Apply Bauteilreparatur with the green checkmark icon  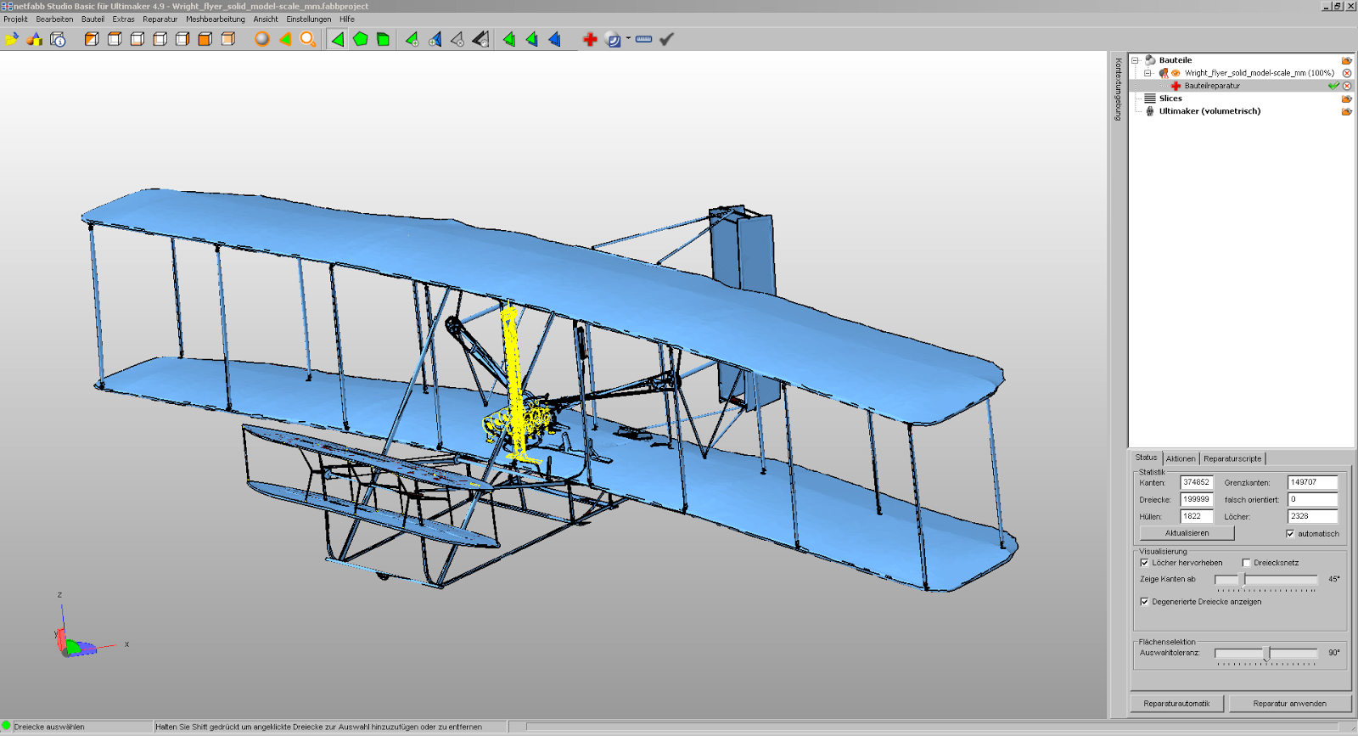[x=1333, y=86]
